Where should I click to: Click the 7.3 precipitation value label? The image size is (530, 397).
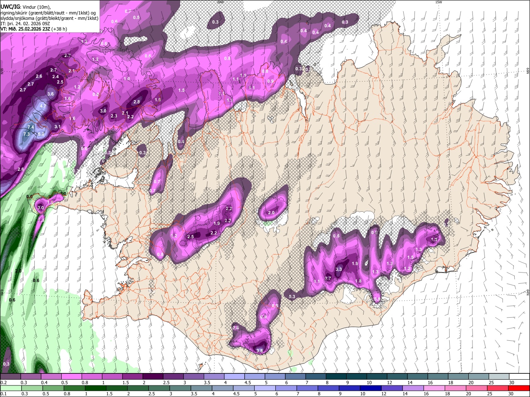point(26,134)
